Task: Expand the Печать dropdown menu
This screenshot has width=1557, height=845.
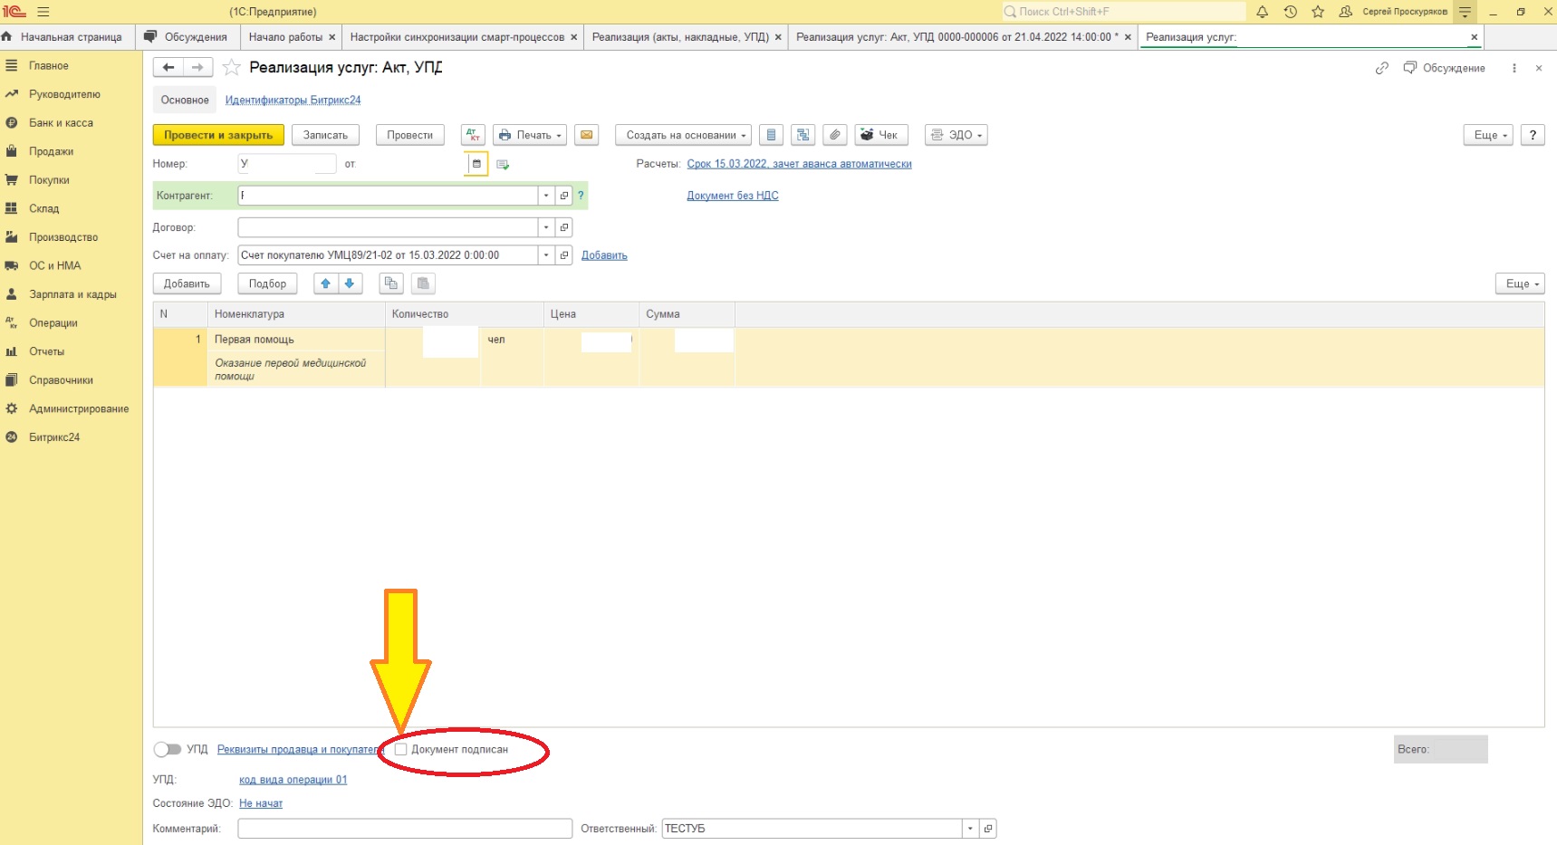Action: pos(531,135)
